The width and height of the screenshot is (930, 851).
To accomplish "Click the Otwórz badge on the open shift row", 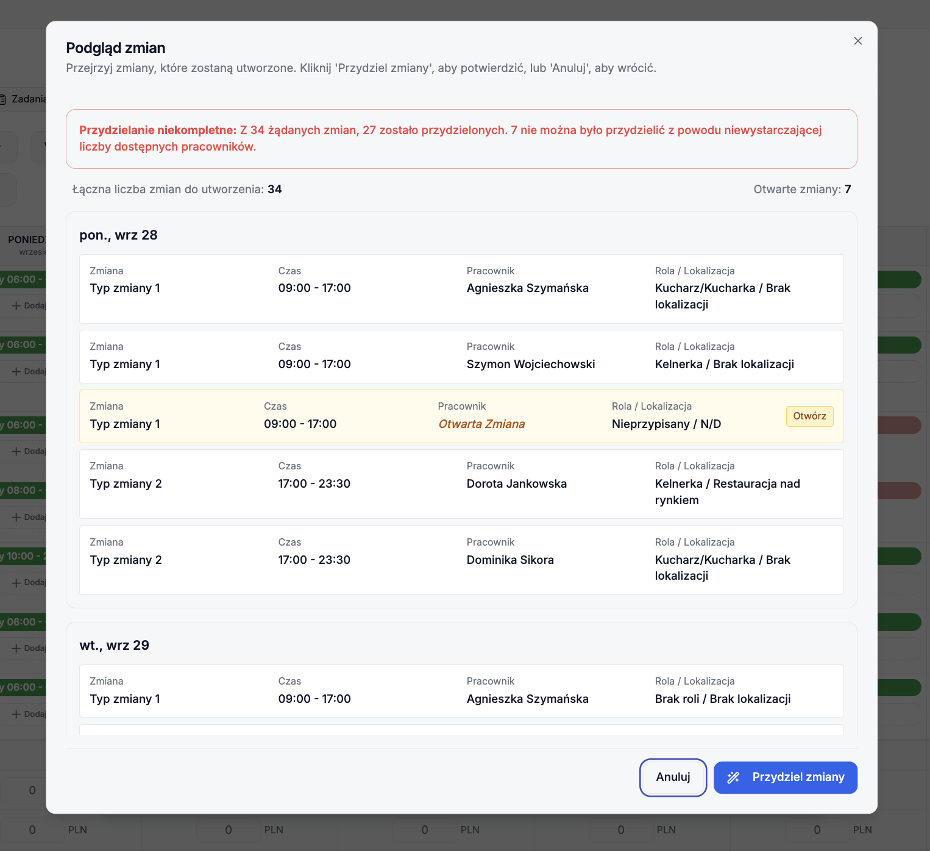I will point(809,416).
